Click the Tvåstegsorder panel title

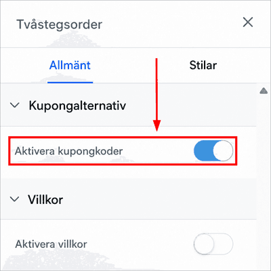tap(60, 24)
